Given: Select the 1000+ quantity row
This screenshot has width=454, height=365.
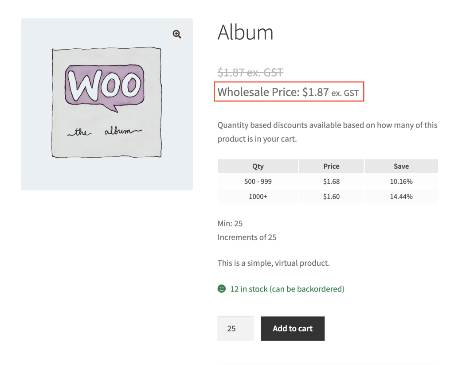Looking at the screenshot, I should (258, 197).
